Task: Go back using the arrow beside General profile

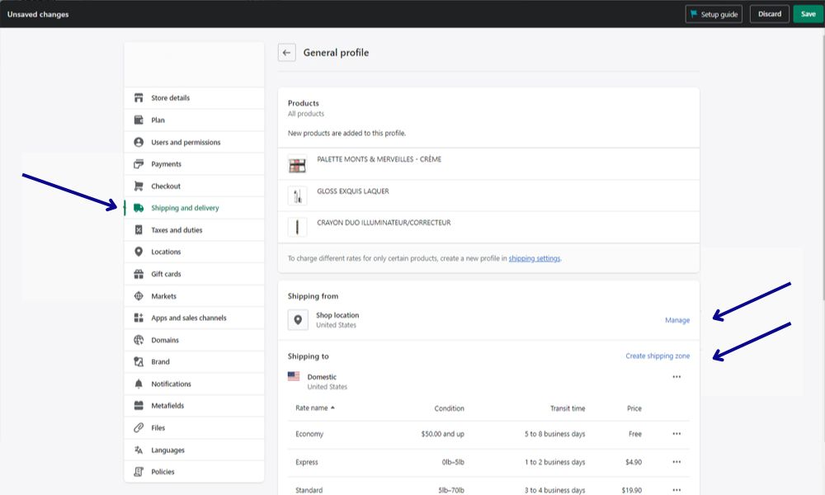Action: pyautogui.click(x=287, y=53)
